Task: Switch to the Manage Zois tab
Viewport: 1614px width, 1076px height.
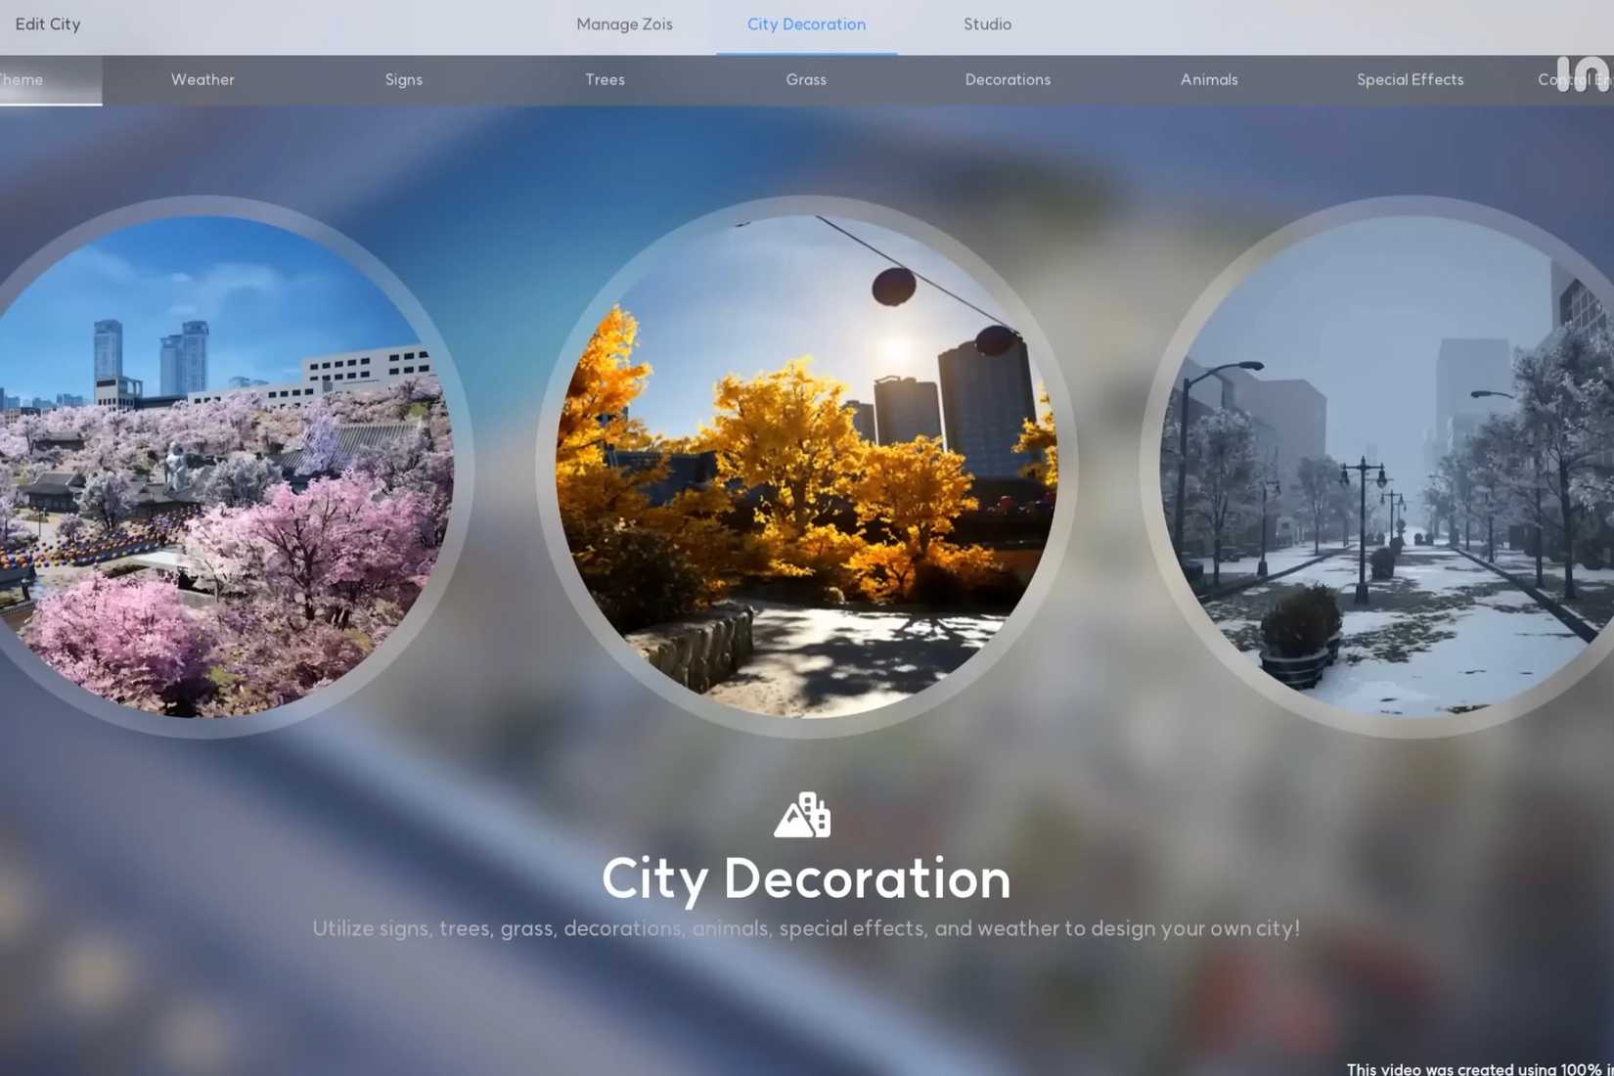Action: pyautogui.click(x=624, y=24)
